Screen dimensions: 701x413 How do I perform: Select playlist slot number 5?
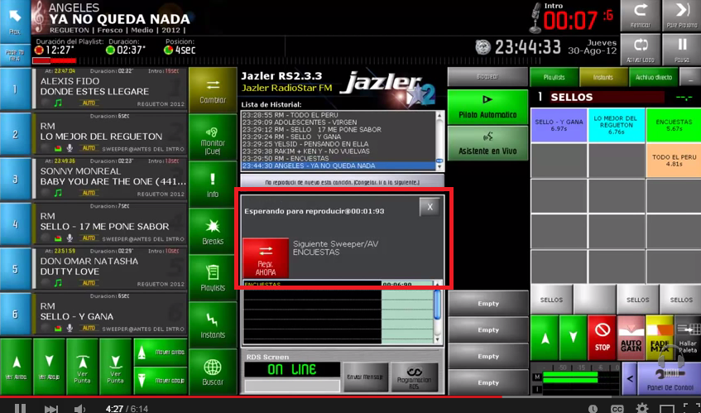tap(15, 269)
